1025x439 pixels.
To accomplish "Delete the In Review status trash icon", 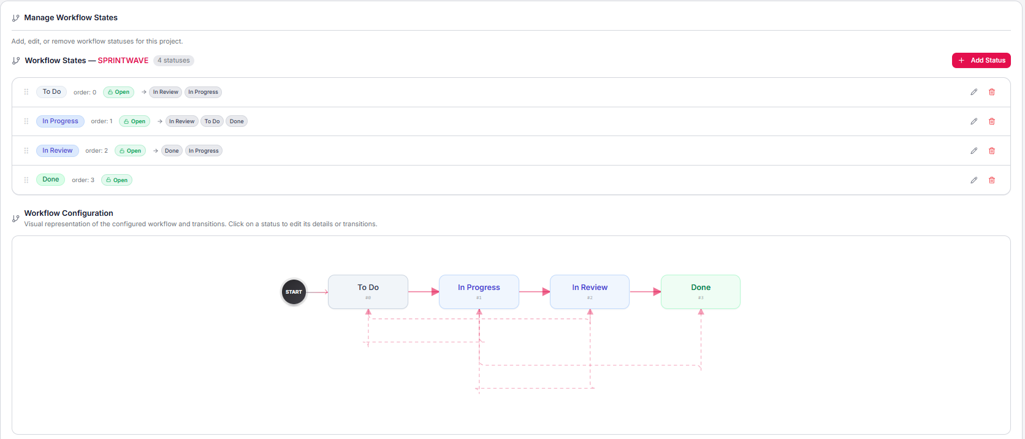I will [x=991, y=151].
